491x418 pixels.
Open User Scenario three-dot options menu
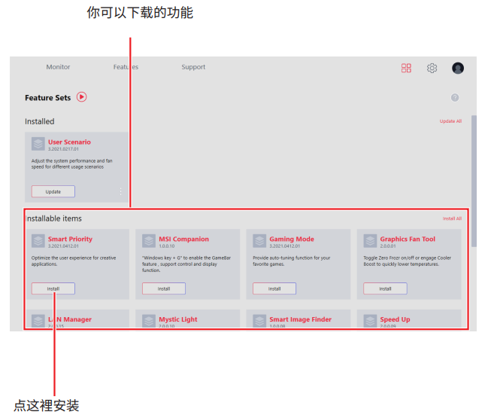click(120, 191)
